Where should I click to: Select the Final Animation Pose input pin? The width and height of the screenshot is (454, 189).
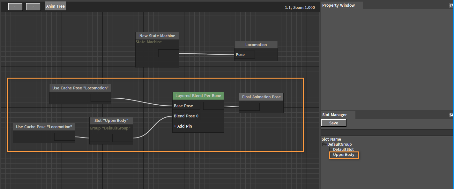point(249,107)
